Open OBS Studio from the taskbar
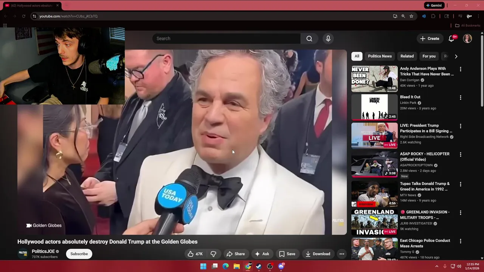This screenshot has width=484, height=272. click(x=270, y=266)
